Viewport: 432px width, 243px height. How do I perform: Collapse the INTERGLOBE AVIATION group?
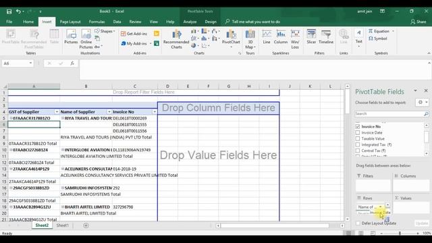pos(63,150)
